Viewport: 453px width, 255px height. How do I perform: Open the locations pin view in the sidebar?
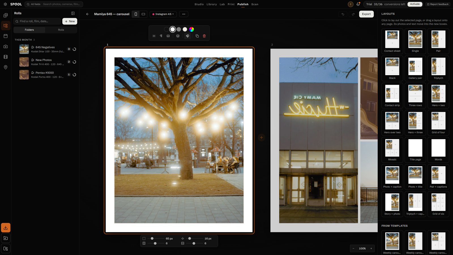click(5, 67)
